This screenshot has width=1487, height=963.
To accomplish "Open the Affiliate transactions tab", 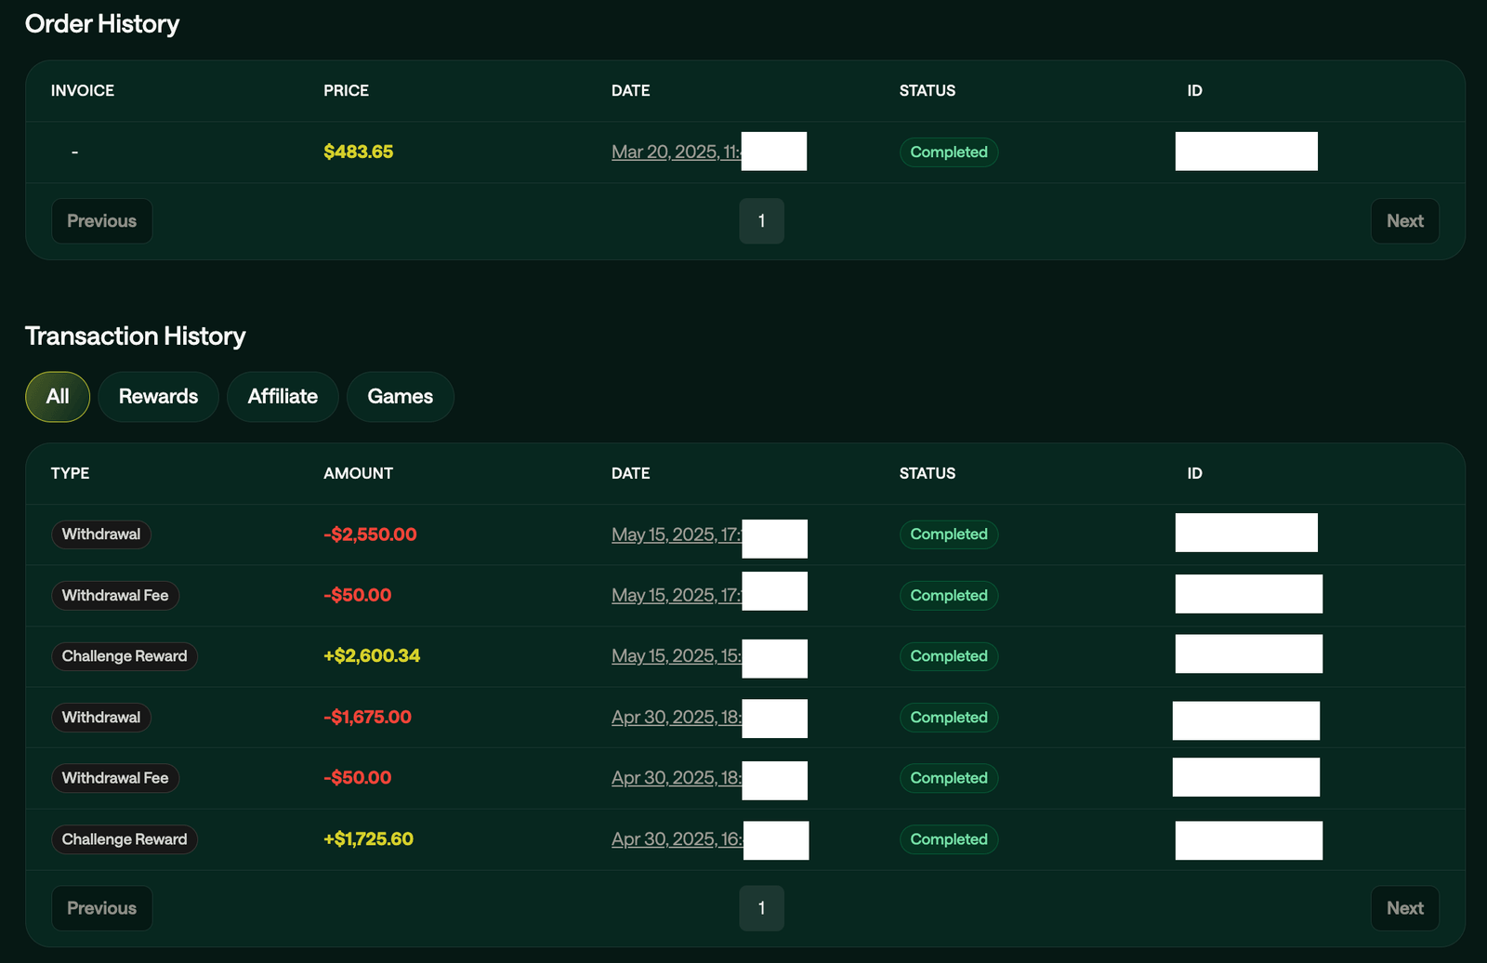I will 283,397.
